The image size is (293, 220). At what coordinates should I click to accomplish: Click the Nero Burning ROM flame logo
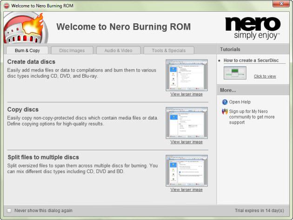26,27
